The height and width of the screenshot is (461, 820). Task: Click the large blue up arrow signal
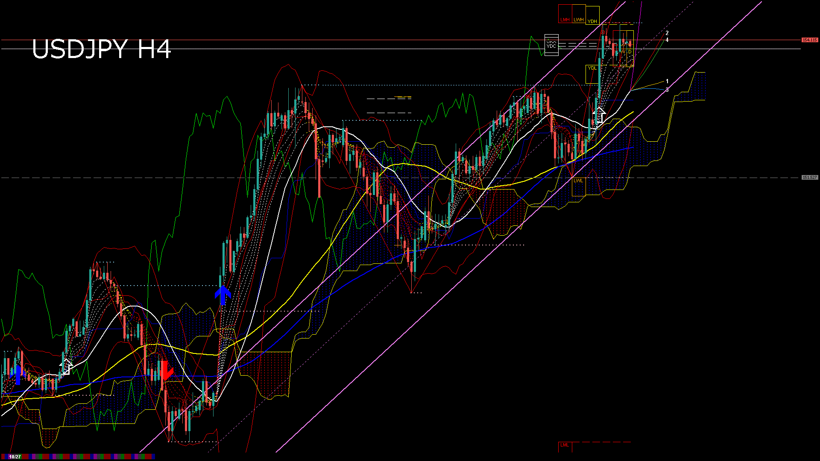point(223,295)
